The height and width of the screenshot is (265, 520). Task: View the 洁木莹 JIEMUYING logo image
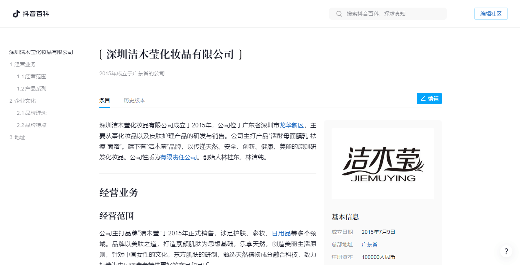pyautogui.click(x=383, y=164)
